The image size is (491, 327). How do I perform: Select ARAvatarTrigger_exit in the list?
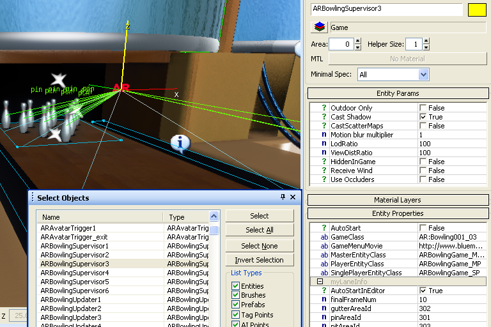coord(123,237)
